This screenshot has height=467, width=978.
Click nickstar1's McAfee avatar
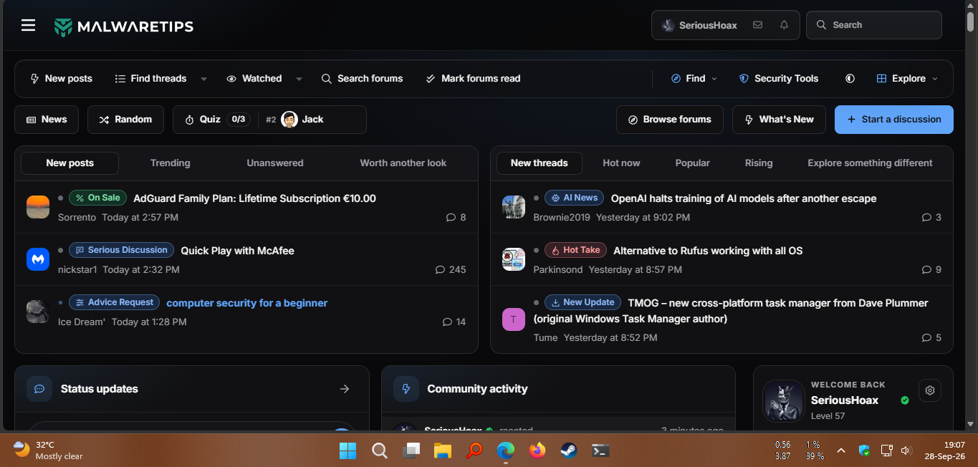(38, 259)
